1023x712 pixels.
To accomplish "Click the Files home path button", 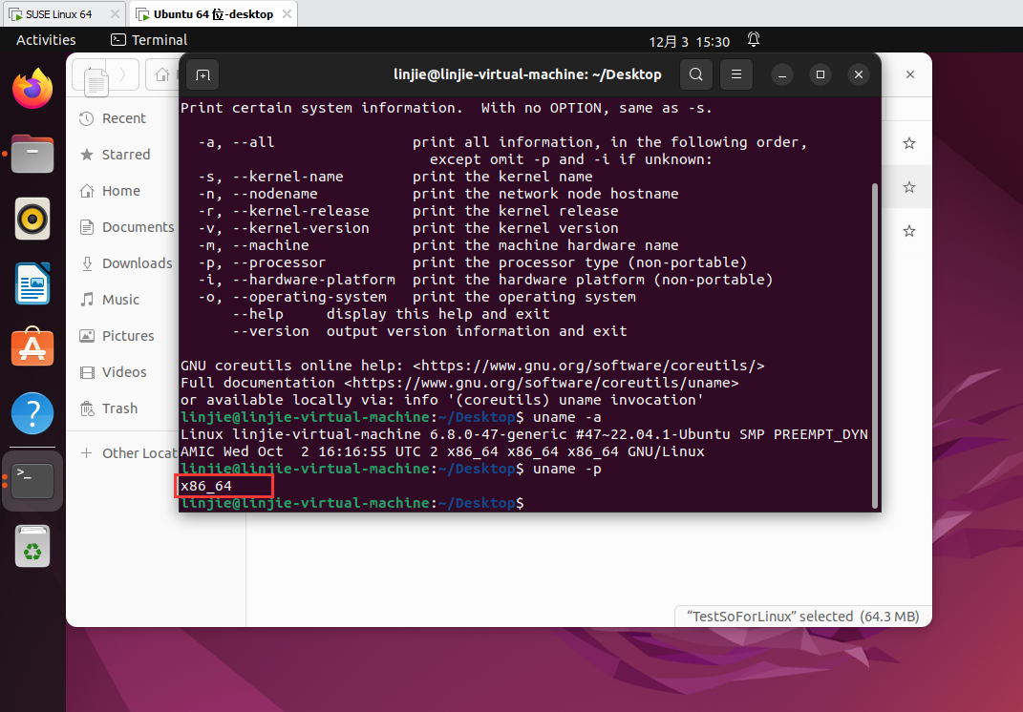I will point(161,74).
